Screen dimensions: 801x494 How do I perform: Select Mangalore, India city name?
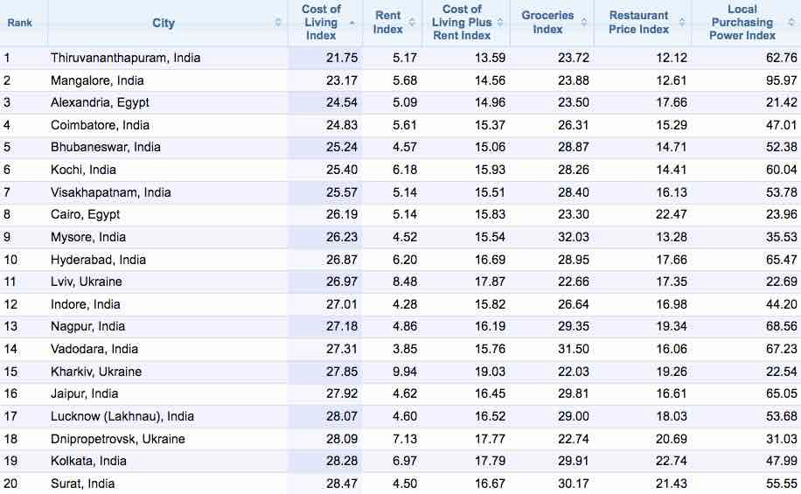coord(97,80)
